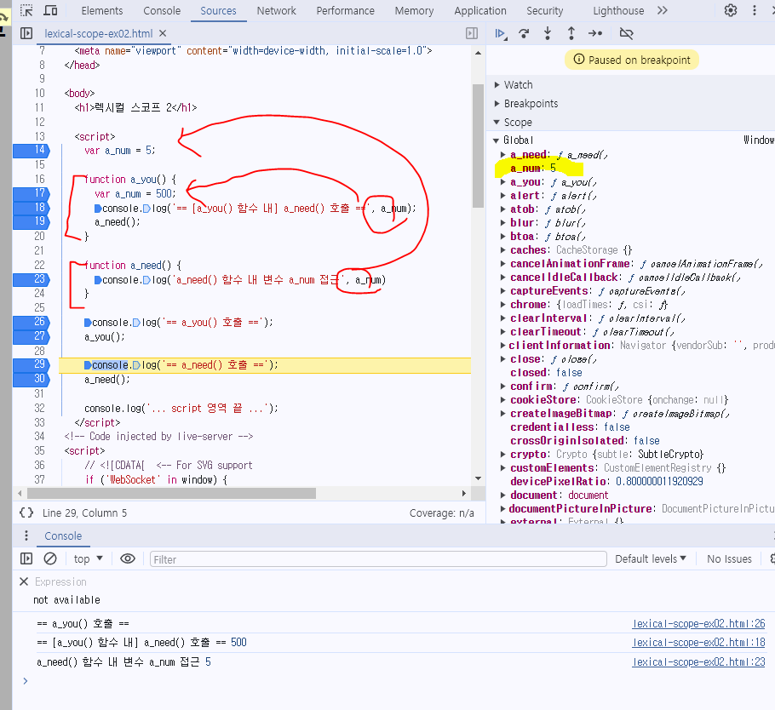Click the Step icon in debugger toolbar
The image size is (775, 710).
[x=595, y=33]
